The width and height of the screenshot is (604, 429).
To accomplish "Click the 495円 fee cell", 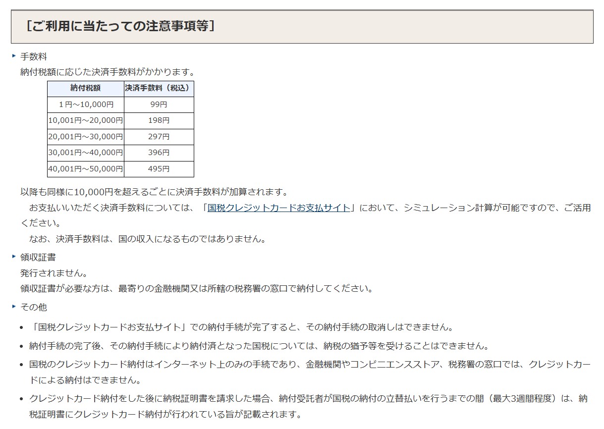I will point(159,169).
